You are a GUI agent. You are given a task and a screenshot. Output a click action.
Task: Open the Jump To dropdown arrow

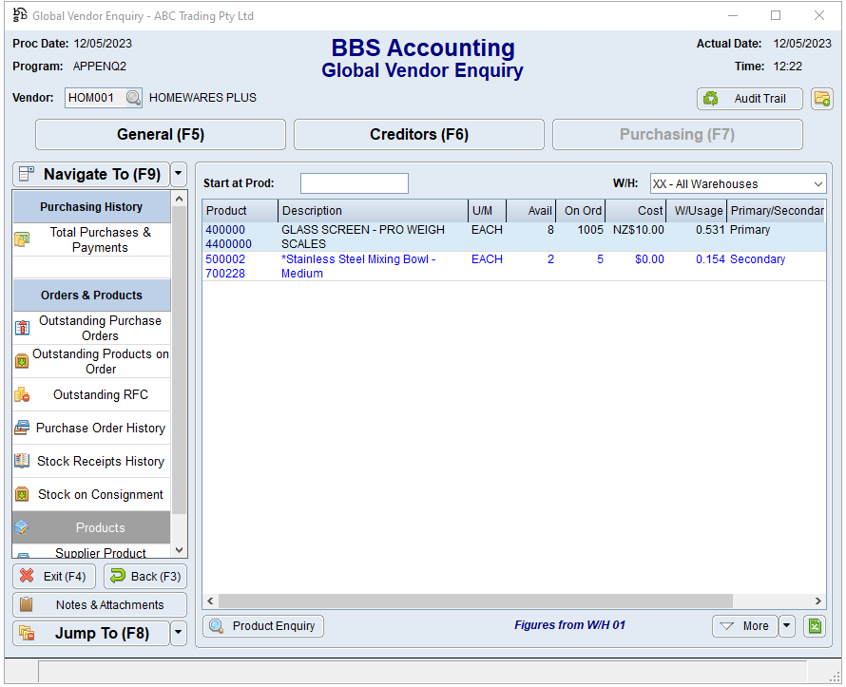pos(179,633)
